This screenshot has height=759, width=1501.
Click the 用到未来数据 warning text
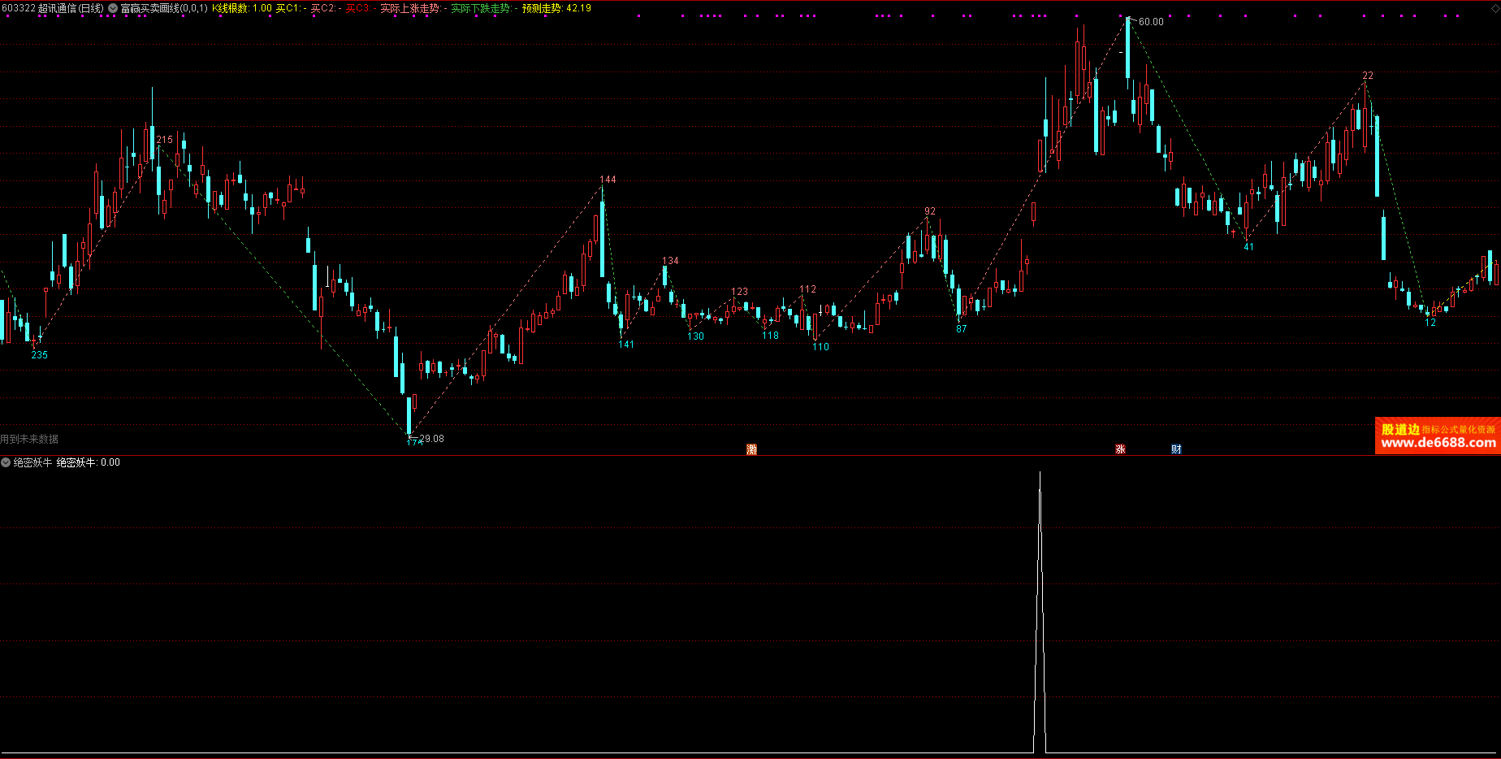tap(29, 439)
